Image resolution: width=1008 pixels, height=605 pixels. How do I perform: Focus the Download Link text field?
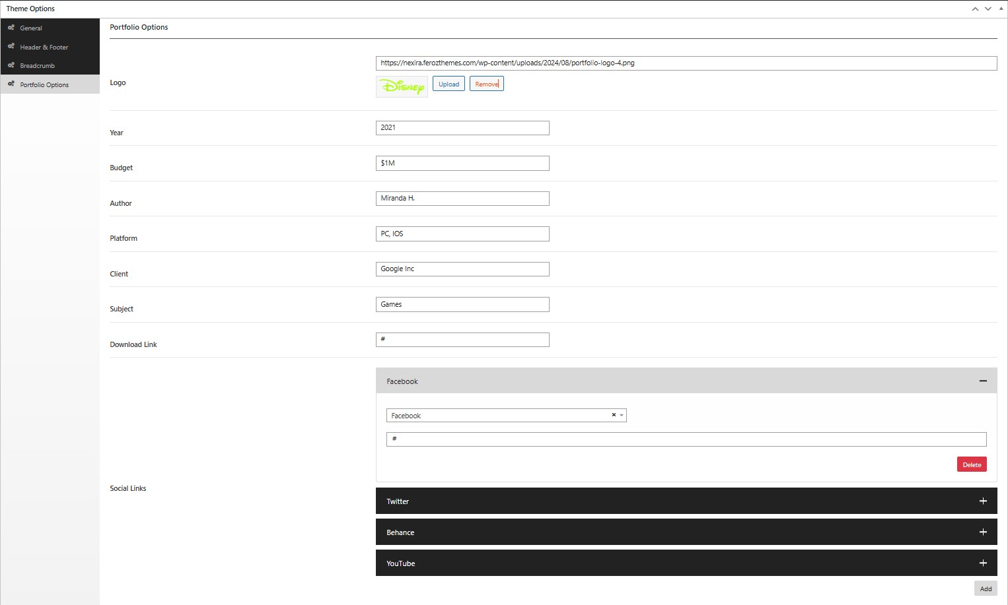point(462,340)
